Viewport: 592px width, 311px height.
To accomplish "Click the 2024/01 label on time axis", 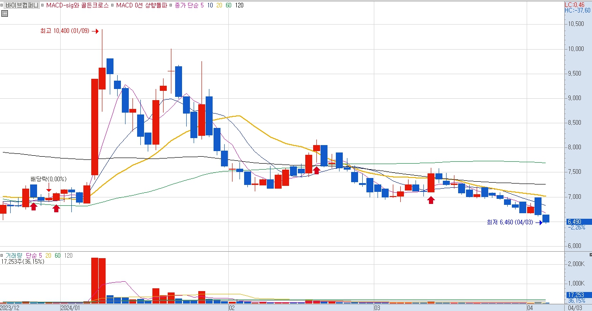I will click(x=71, y=307).
